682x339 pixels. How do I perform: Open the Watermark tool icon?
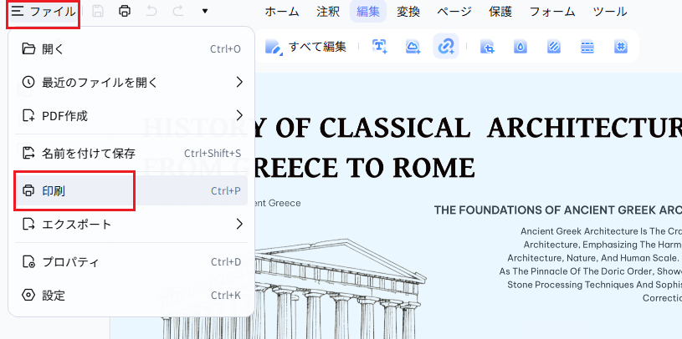(520, 47)
